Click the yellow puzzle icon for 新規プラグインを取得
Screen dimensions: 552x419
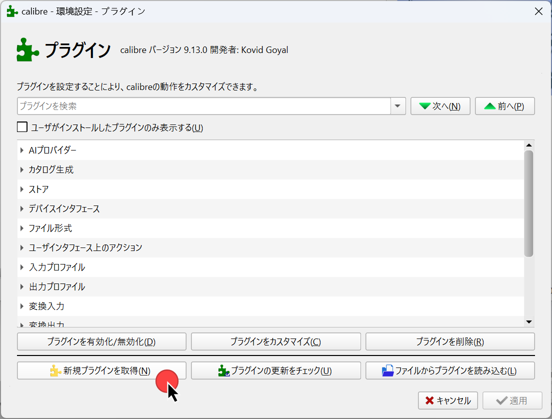(55, 371)
